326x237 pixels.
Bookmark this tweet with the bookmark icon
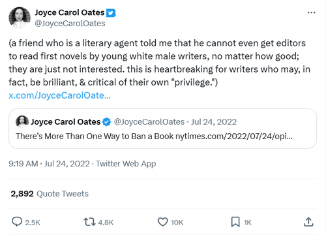click(x=235, y=222)
